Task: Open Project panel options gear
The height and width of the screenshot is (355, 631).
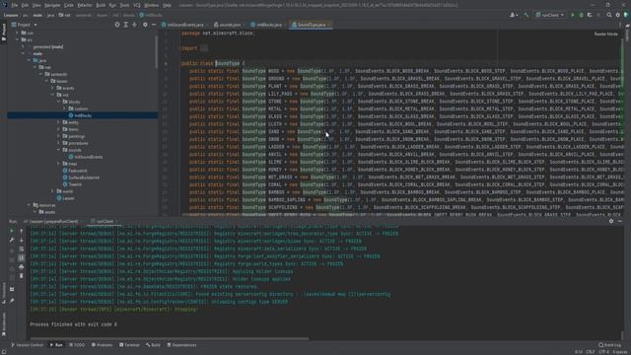Action: (x=145, y=25)
